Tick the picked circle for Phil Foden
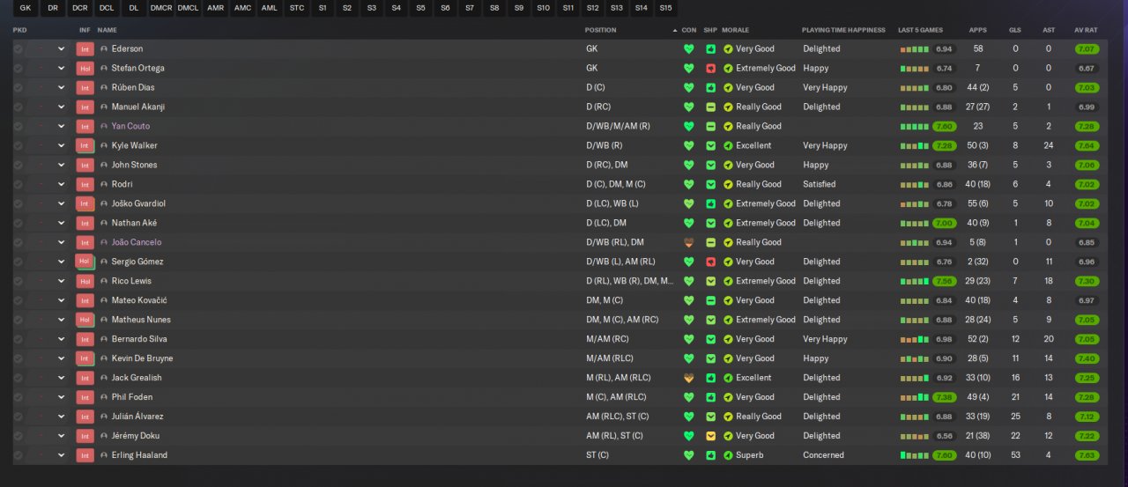 [x=18, y=398]
